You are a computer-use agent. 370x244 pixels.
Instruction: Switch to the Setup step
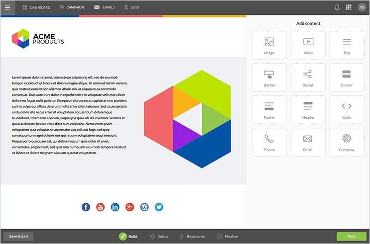pyautogui.click(x=159, y=237)
